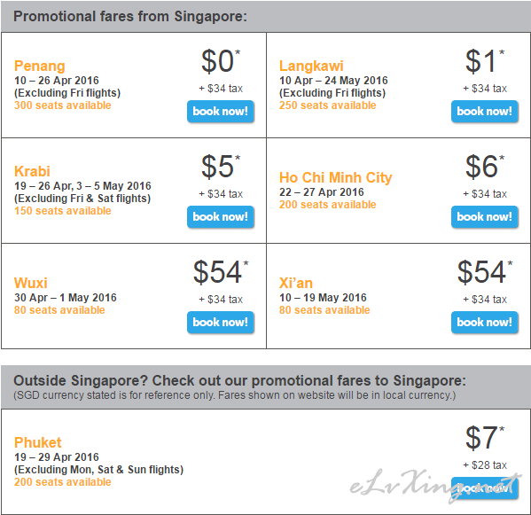This screenshot has width=531, height=515.
Task: Select the Krabi destination heading
Action: coord(32,171)
